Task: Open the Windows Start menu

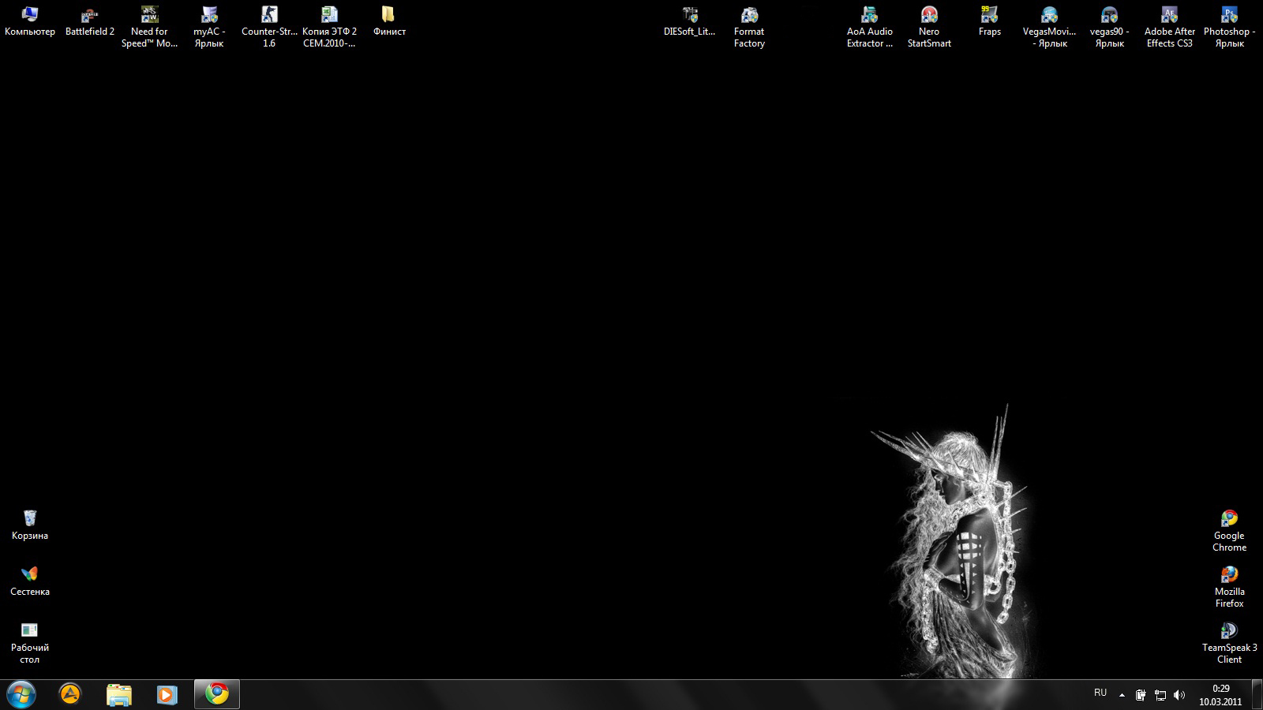Action: point(21,694)
